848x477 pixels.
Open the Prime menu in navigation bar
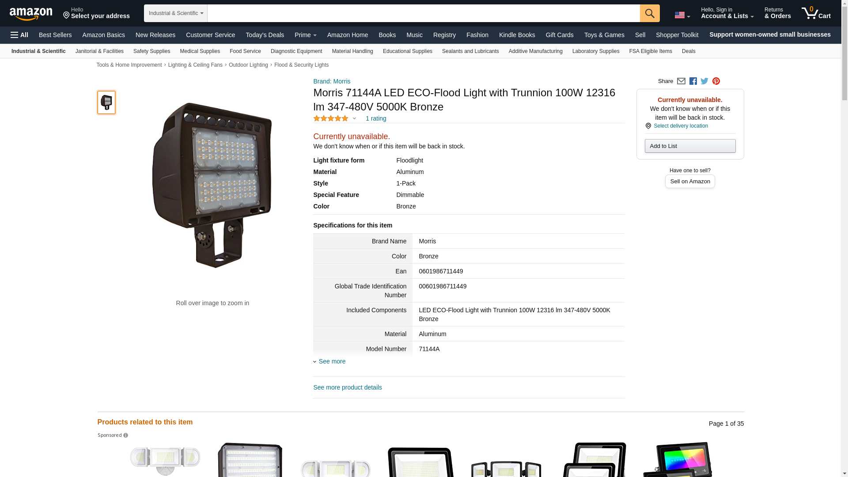point(306,35)
